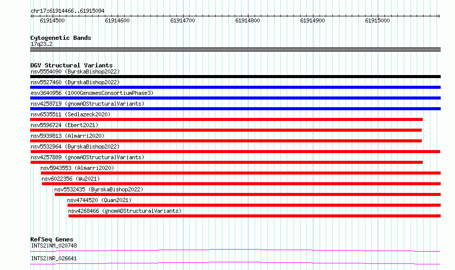Click label nsv5532964 (ByrskaBishop2022)
The height and width of the screenshot is (270, 455).
pyautogui.click(x=75, y=146)
